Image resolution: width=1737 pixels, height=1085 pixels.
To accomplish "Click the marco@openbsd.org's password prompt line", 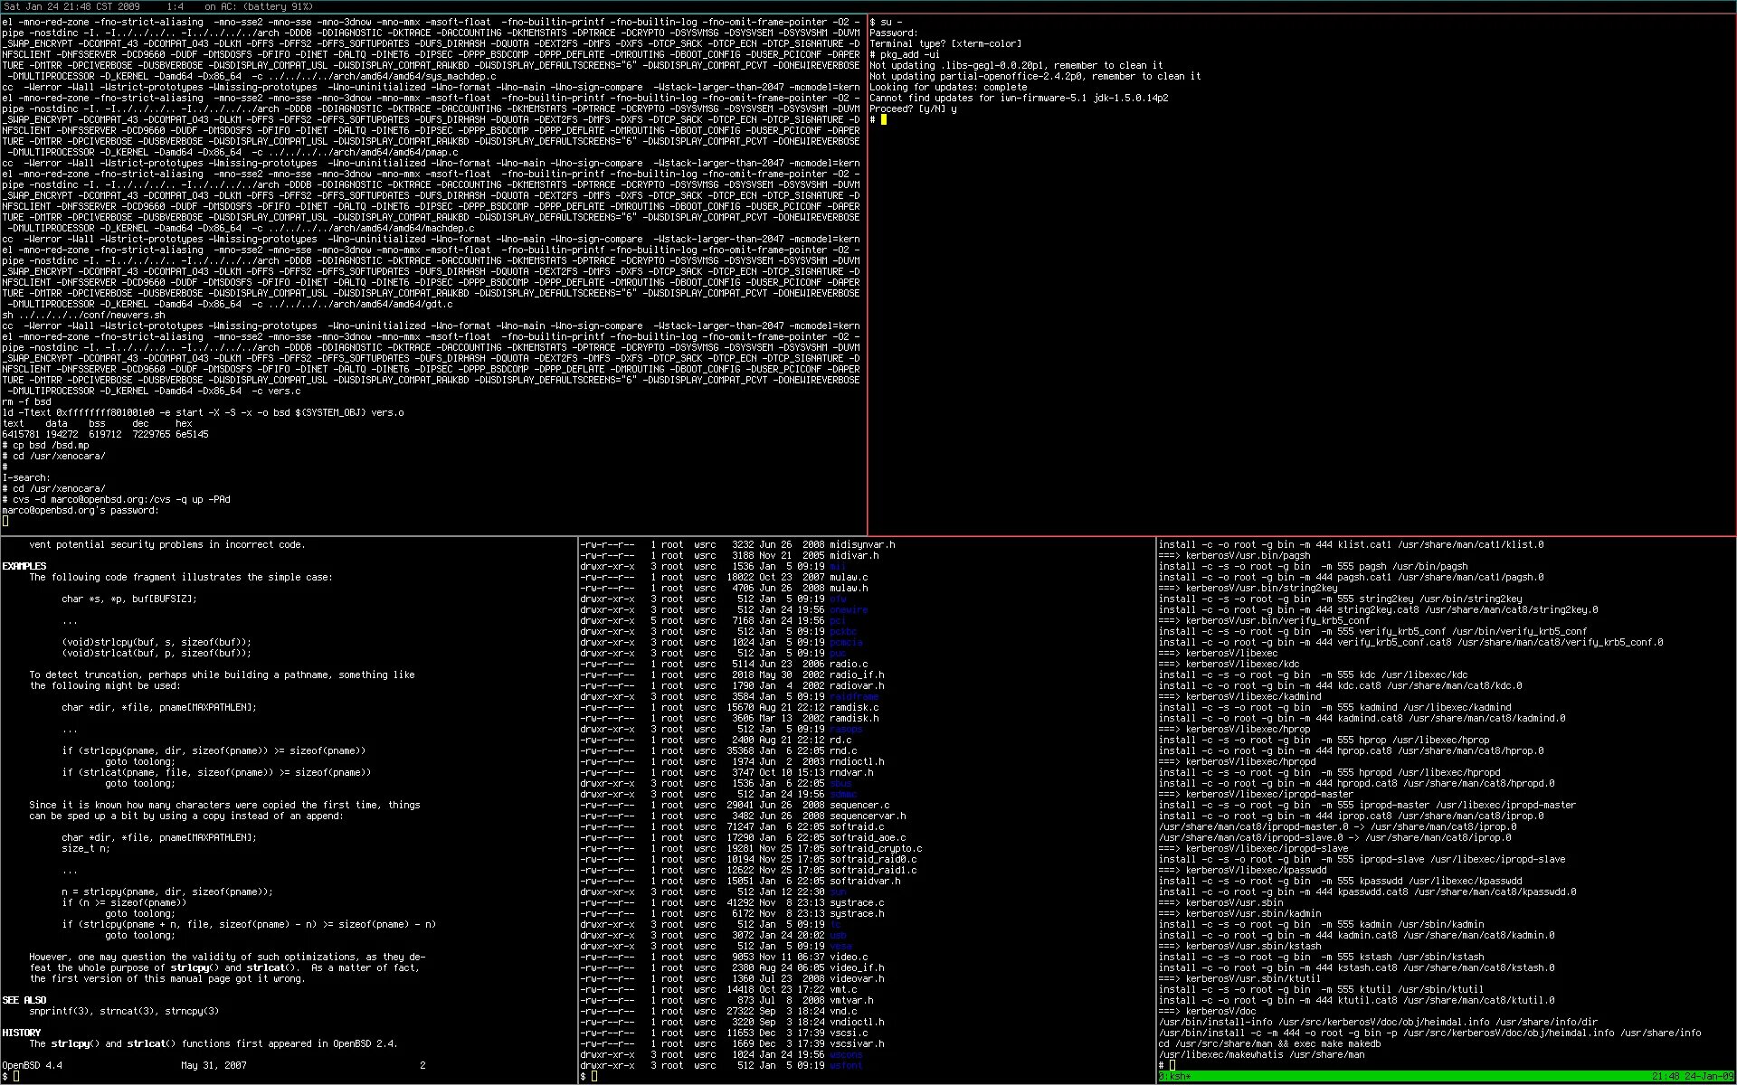I will click(x=81, y=510).
